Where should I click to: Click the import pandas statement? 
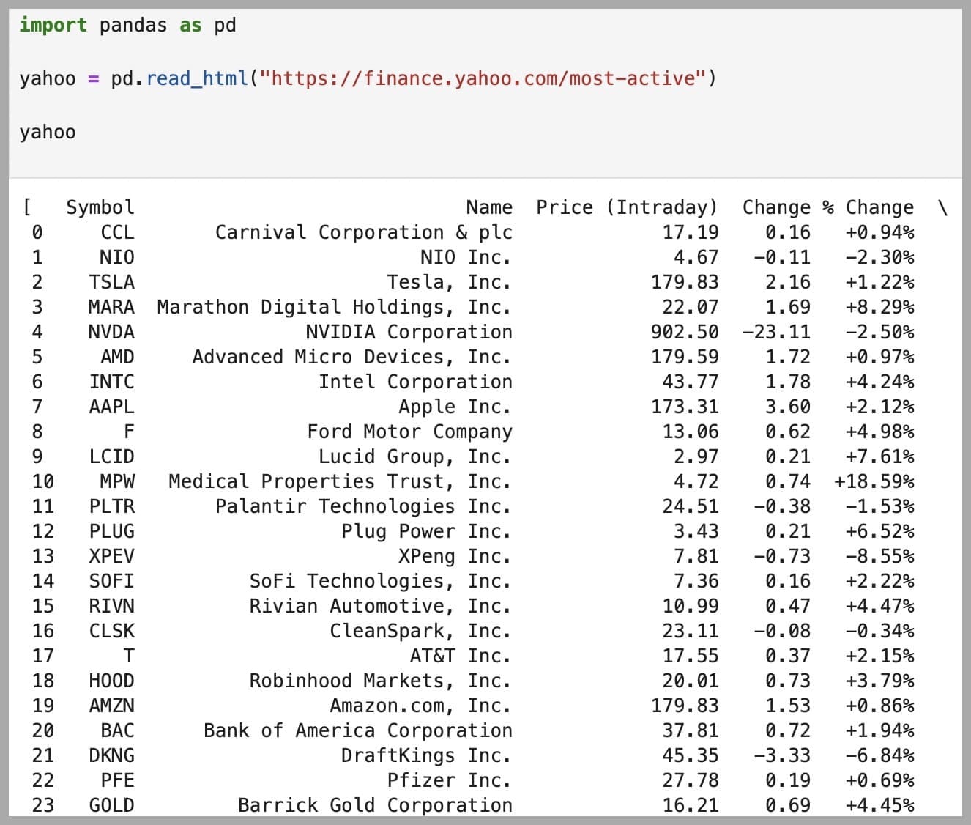(x=128, y=24)
